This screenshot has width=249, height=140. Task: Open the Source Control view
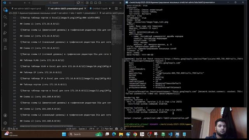[x=5, y=25]
